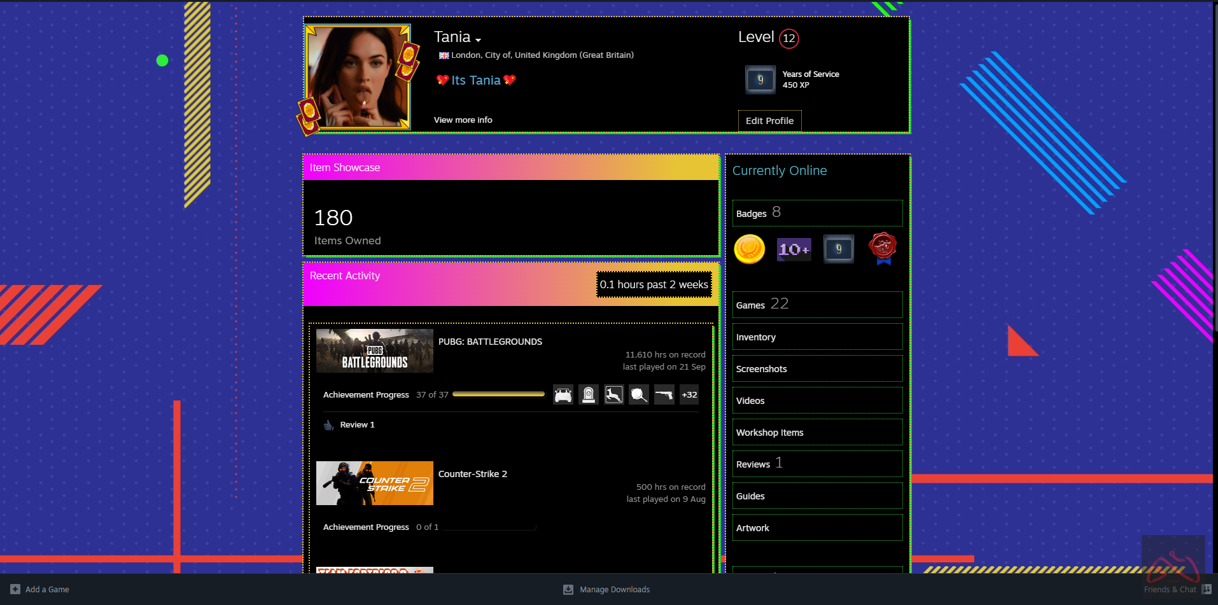The width and height of the screenshot is (1218, 605).
Task: Click the PUBG achievement progress bar
Action: [x=498, y=395]
